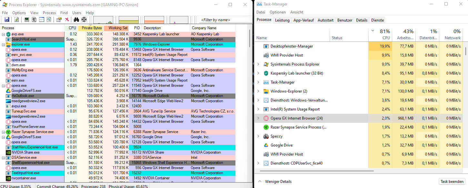Expand Windows-Explorer (2) group in Task-Manager
This screenshot has height=188, width=468.
coord(258,91)
